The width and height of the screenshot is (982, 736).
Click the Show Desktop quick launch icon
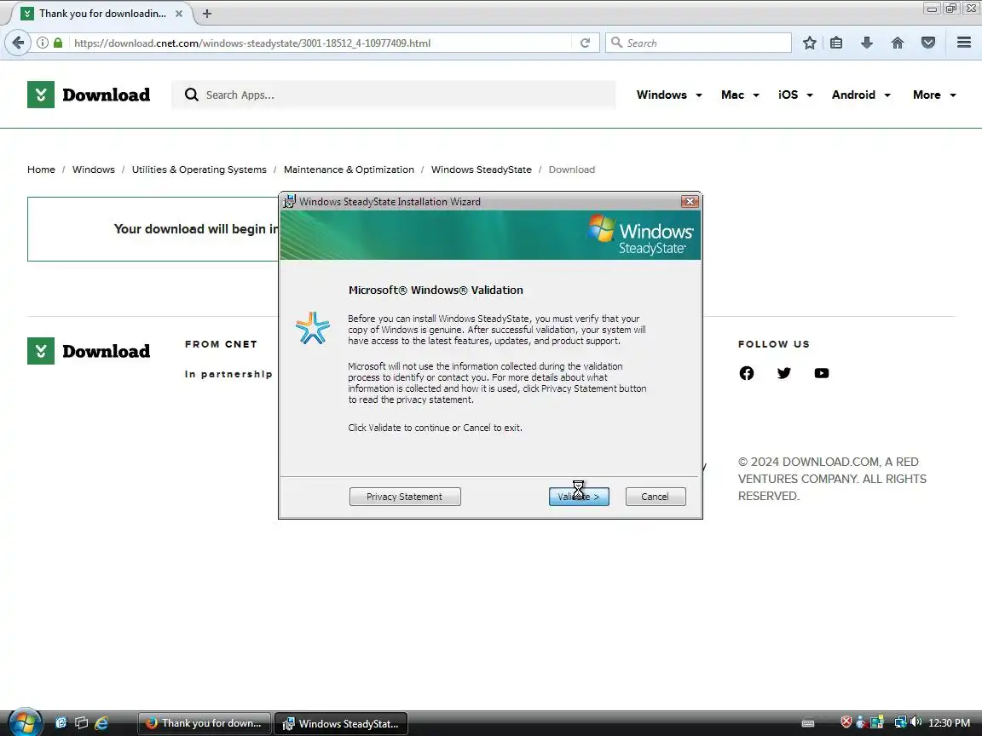pyautogui.click(x=61, y=723)
